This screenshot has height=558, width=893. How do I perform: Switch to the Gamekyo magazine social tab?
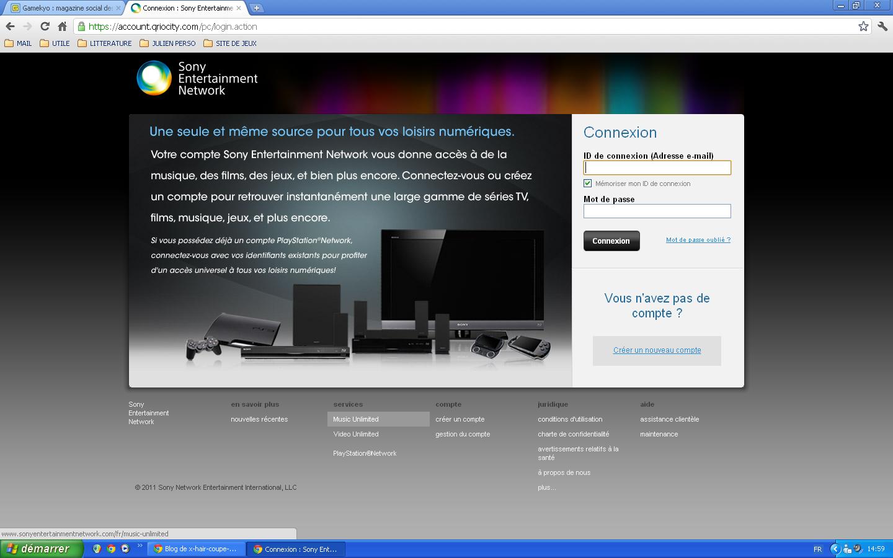coord(62,8)
